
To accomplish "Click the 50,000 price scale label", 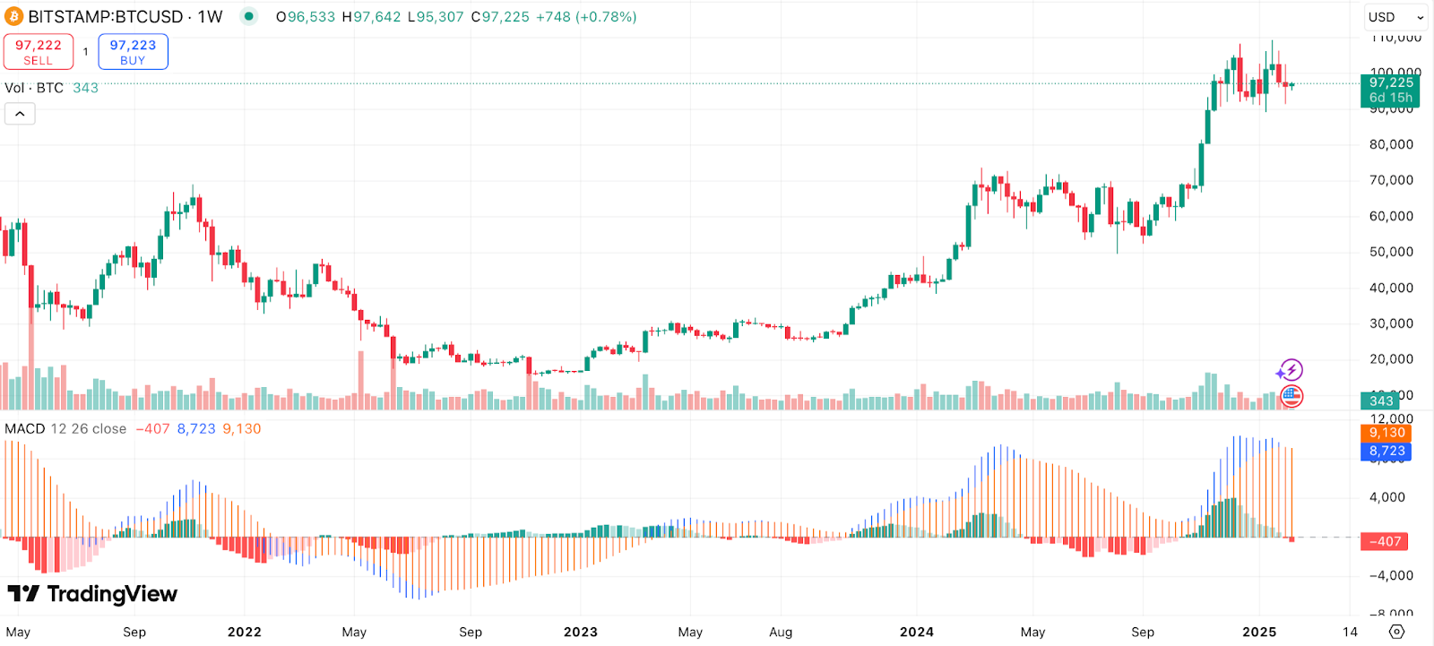I will pyautogui.click(x=1391, y=252).
